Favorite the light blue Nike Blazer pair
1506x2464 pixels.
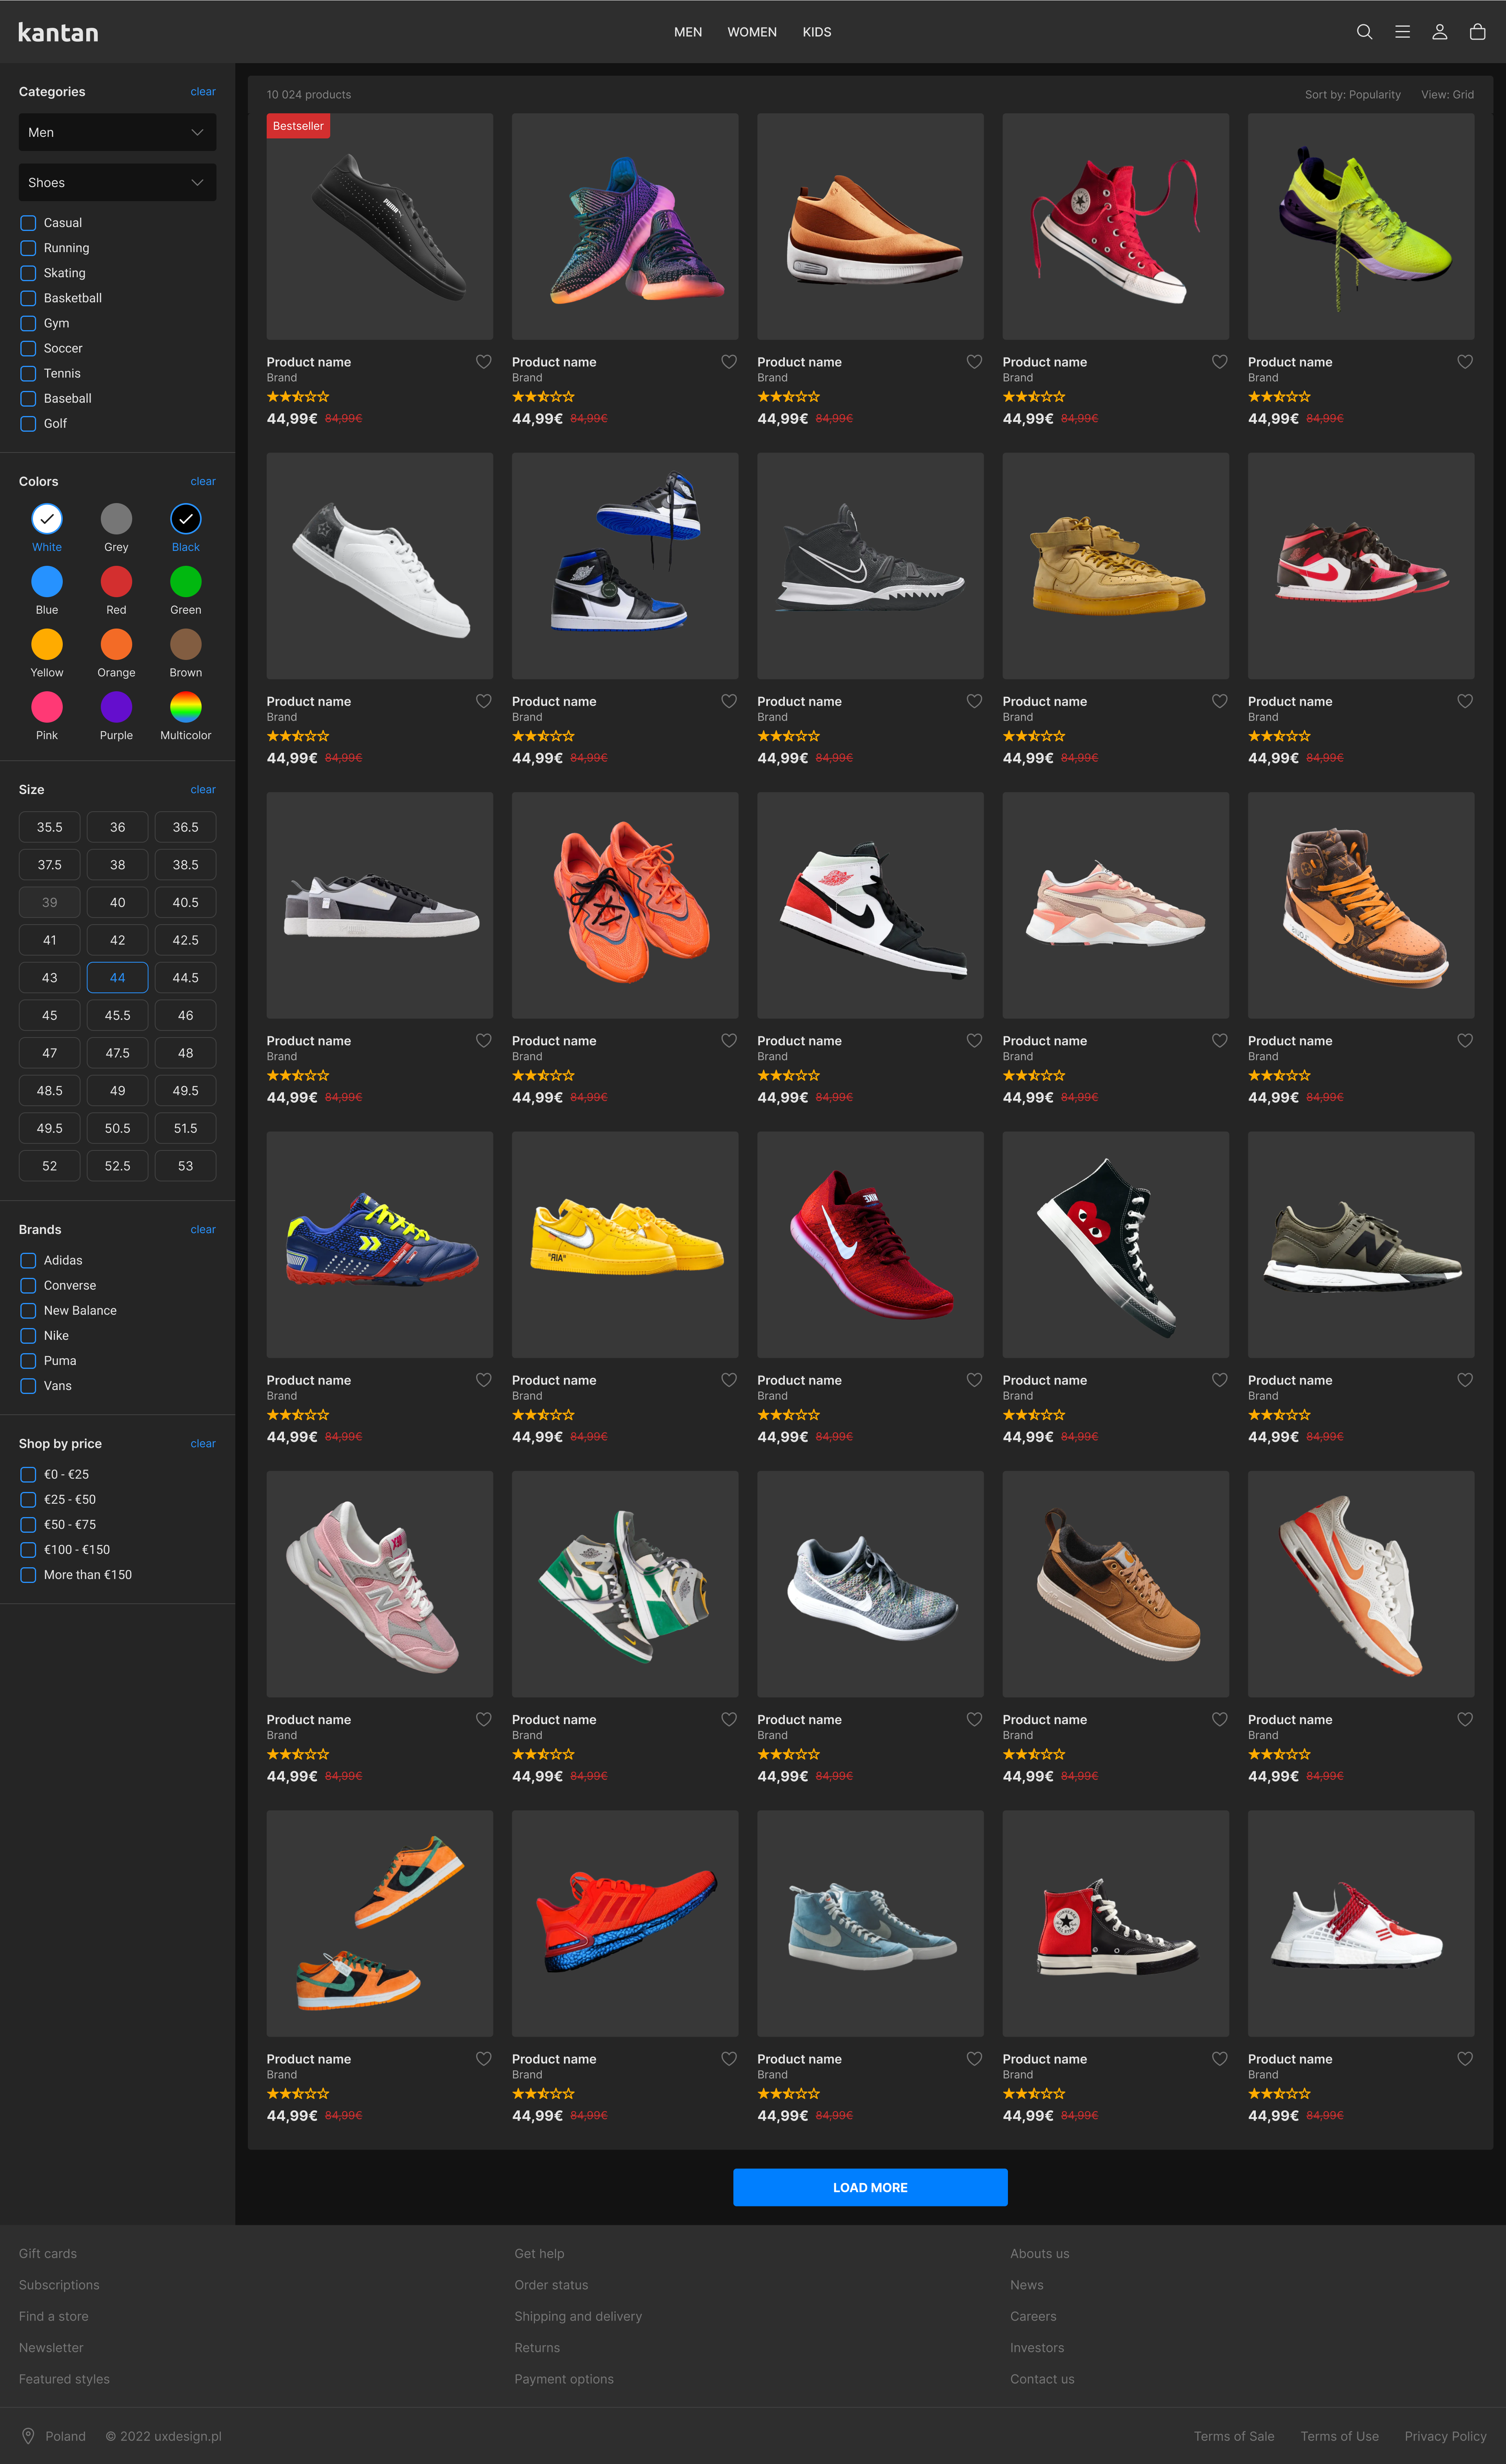coord(974,2059)
